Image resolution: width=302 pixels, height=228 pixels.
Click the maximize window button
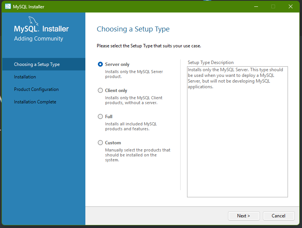[273, 6]
